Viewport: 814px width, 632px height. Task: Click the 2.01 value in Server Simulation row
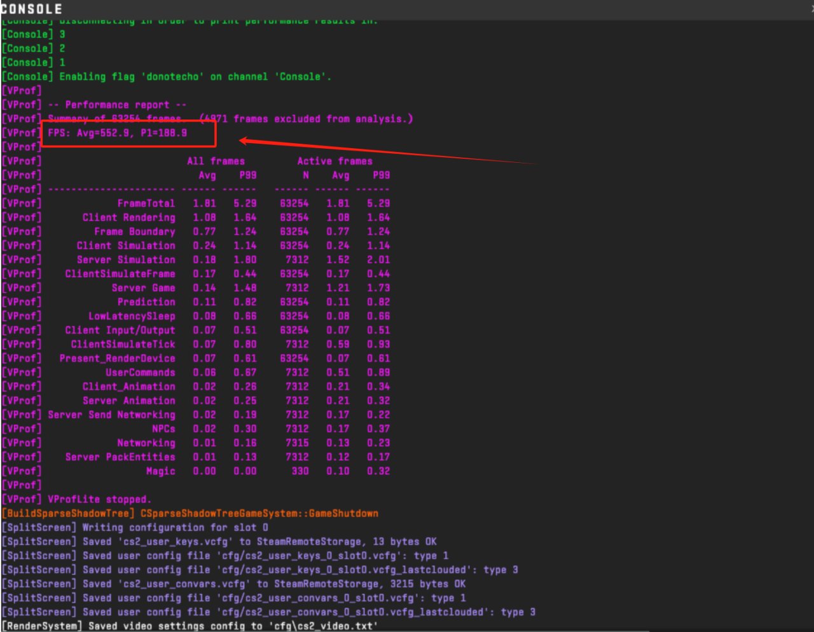coord(378,259)
